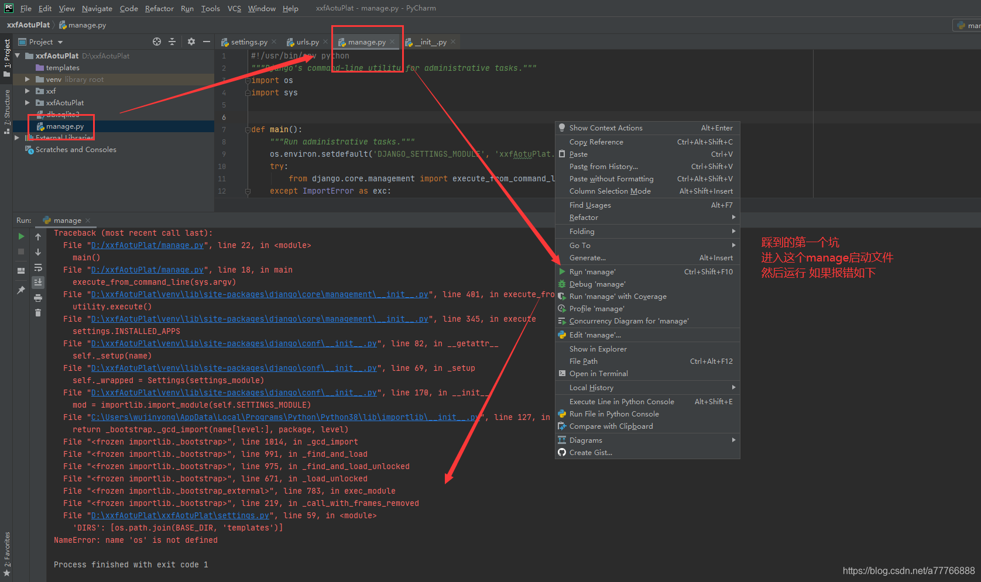This screenshot has width=981, height=582.
Task: Hide the Project tool window
Action: (207, 42)
